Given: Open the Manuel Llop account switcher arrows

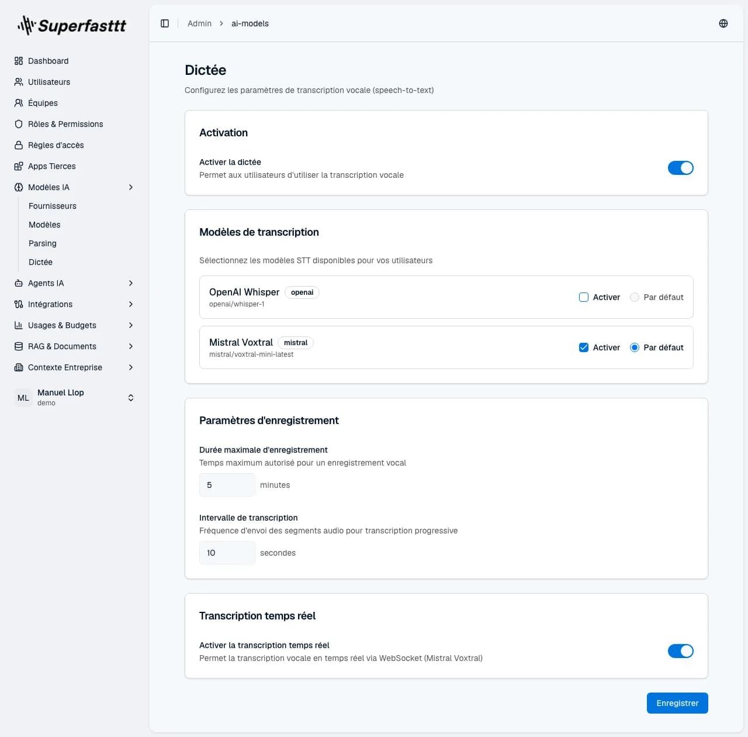Looking at the screenshot, I should (x=131, y=398).
